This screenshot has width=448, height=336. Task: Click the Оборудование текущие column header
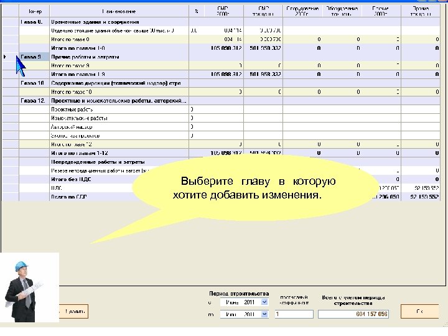(342, 11)
